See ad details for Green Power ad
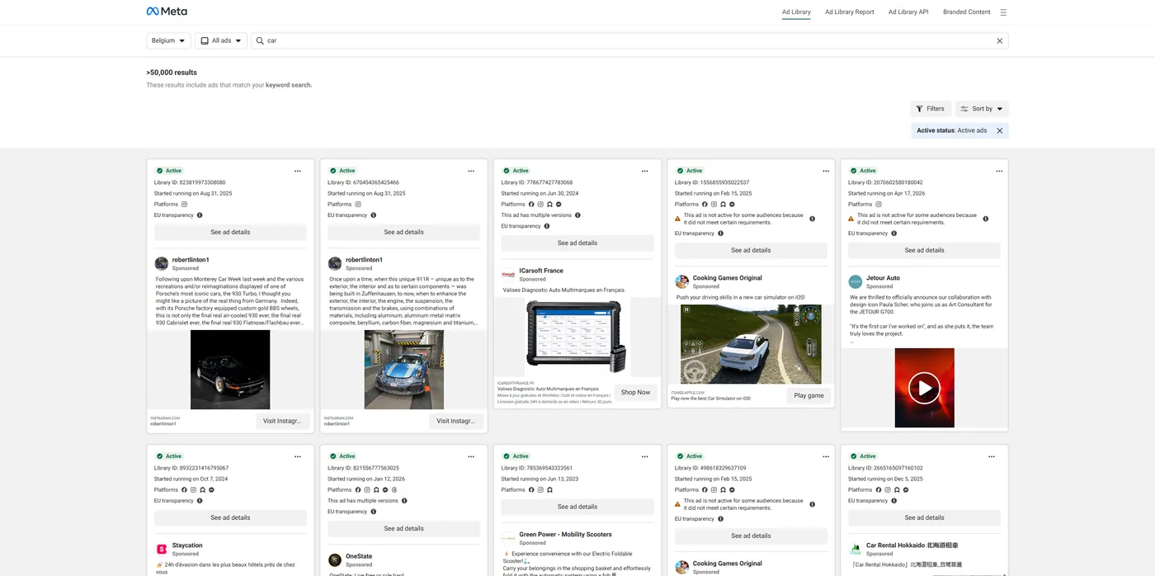The height and width of the screenshot is (576, 1155). point(577,507)
